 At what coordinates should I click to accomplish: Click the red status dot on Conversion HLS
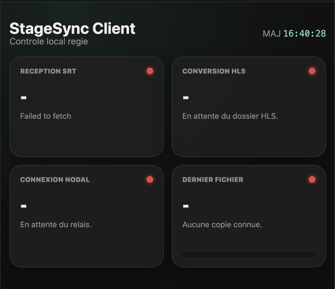tap(312, 71)
